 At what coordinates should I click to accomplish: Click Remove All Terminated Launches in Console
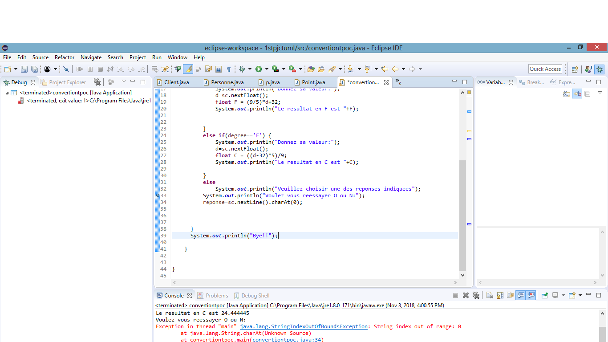click(476, 295)
